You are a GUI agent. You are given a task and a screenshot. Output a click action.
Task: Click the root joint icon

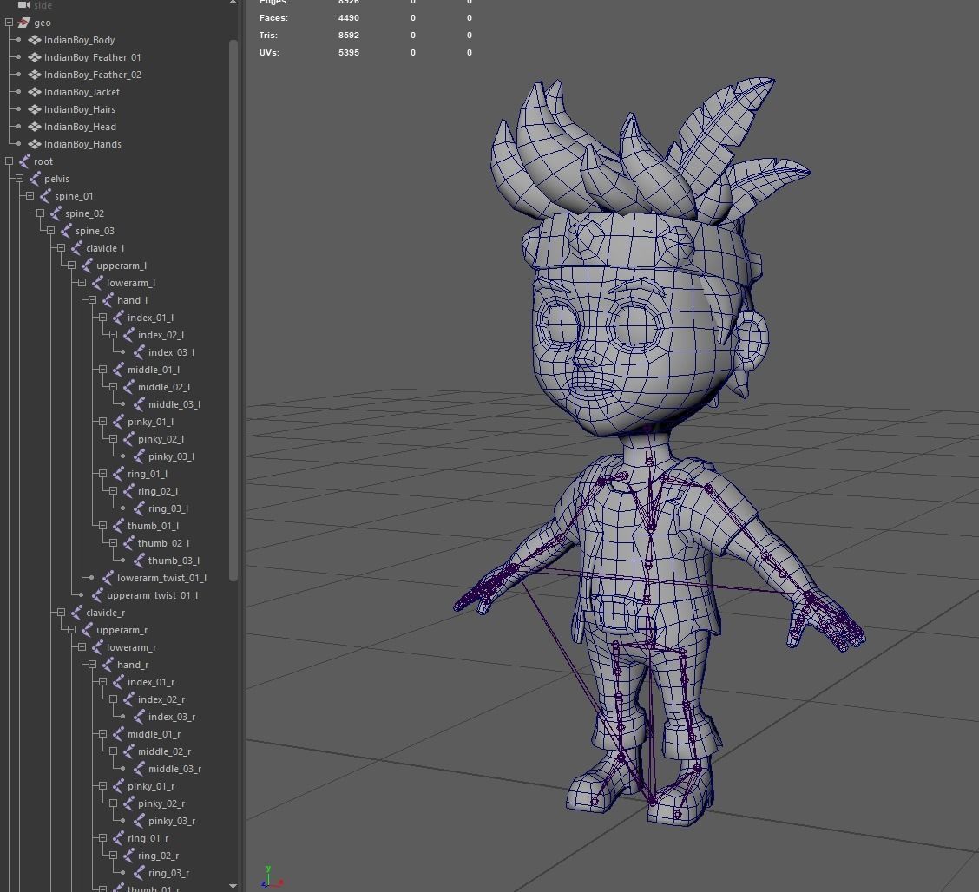pyautogui.click(x=24, y=161)
